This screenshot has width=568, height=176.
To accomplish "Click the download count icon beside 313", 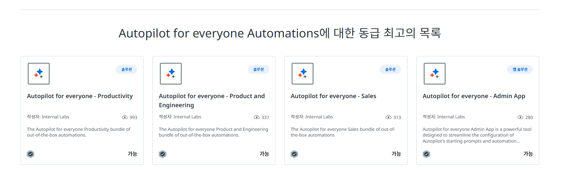I will point(388,117).
